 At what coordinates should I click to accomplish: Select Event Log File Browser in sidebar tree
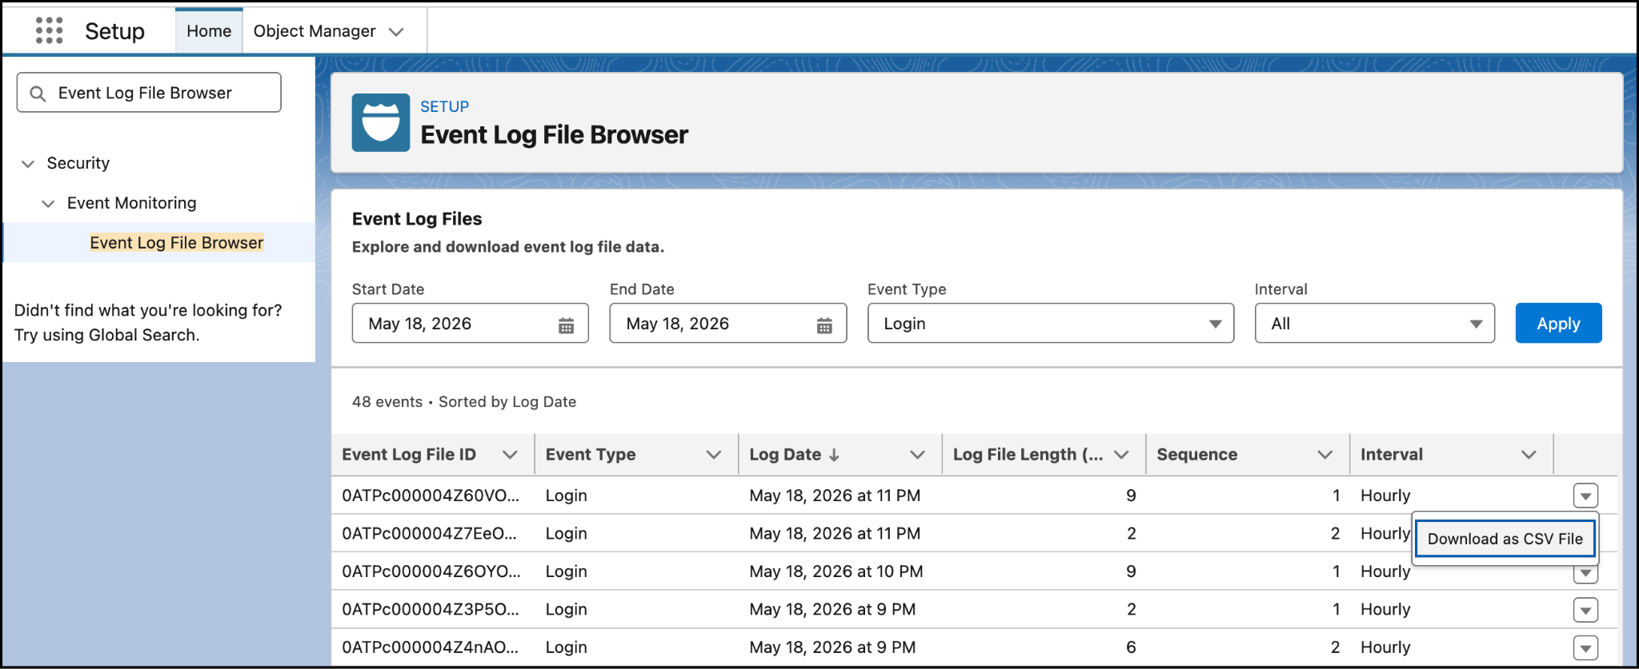(176, 243)
